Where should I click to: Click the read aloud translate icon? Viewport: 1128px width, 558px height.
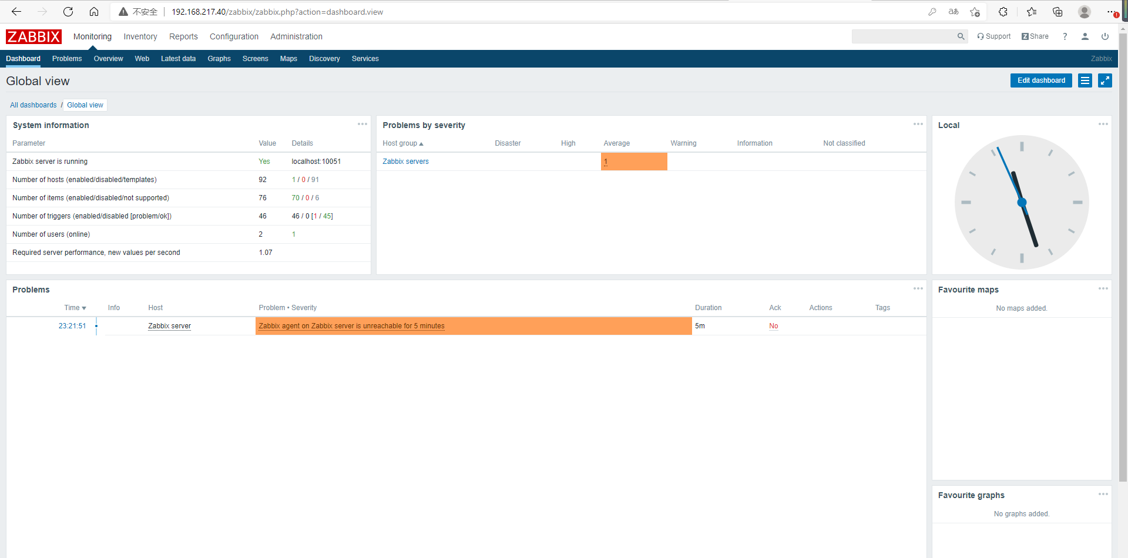click(954, 12)
